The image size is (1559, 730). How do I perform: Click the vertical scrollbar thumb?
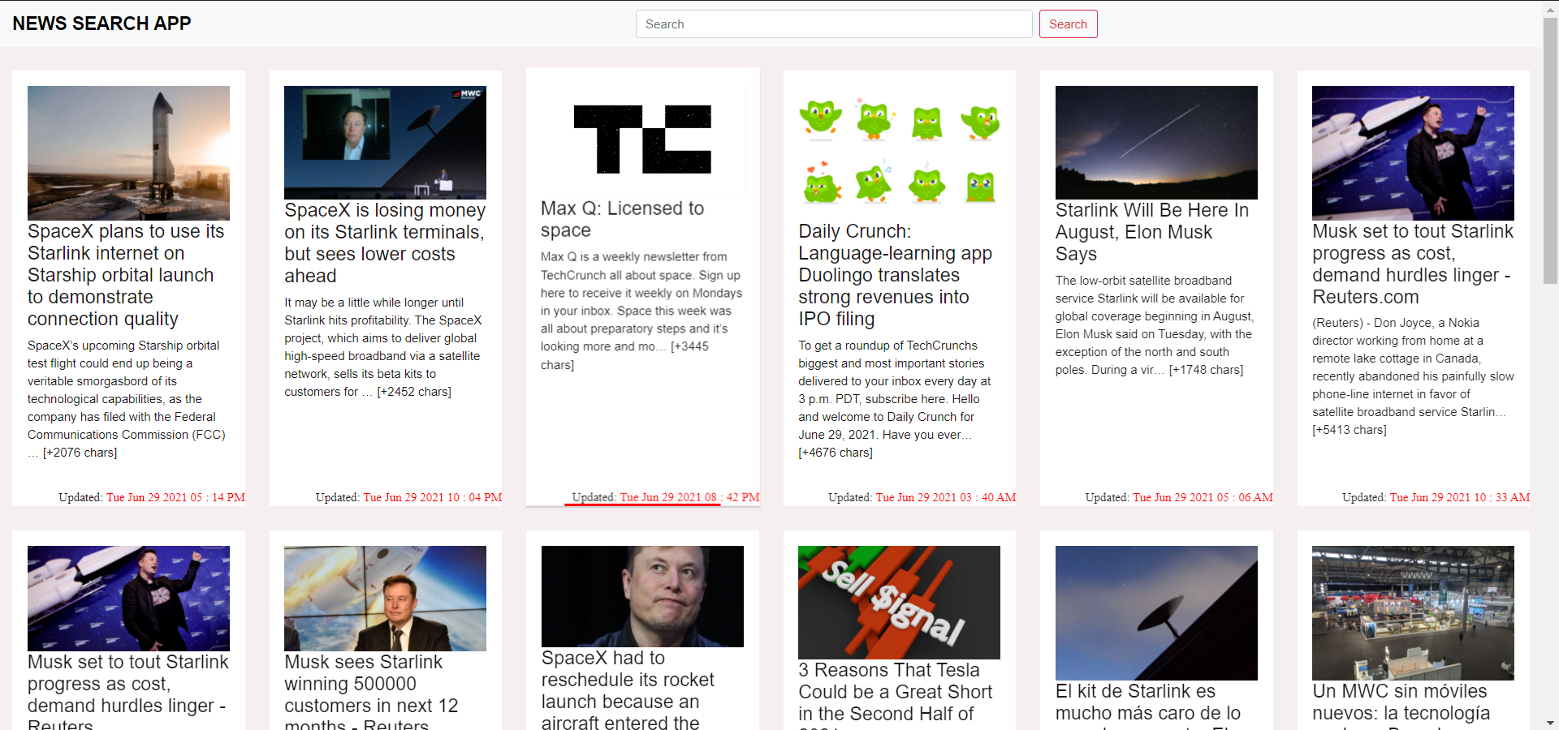(1551, 150)
